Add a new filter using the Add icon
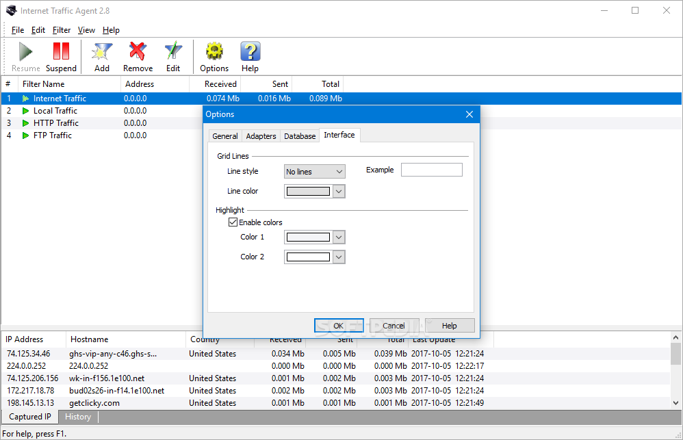683x440 pixels. [102, 51]
